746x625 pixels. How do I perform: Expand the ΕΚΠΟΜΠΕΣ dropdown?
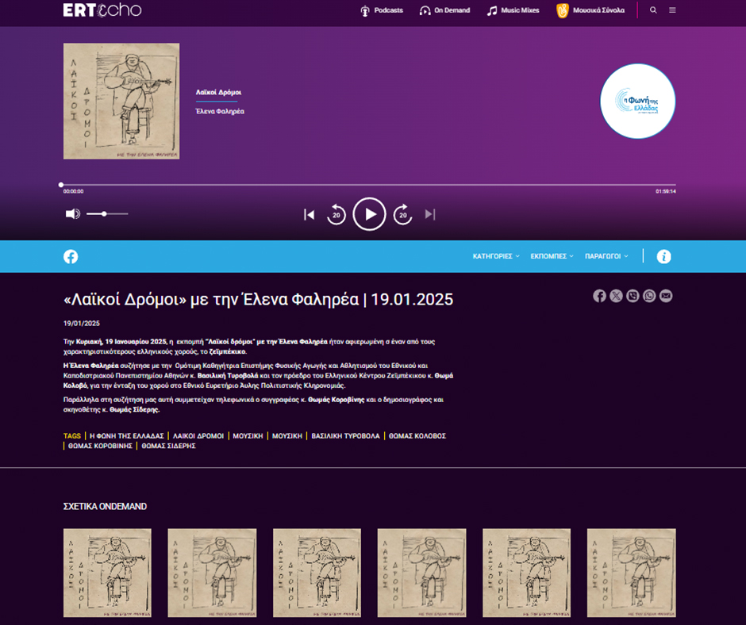552,256
